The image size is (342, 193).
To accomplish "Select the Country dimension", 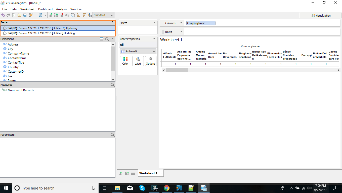I will (13, 67).
